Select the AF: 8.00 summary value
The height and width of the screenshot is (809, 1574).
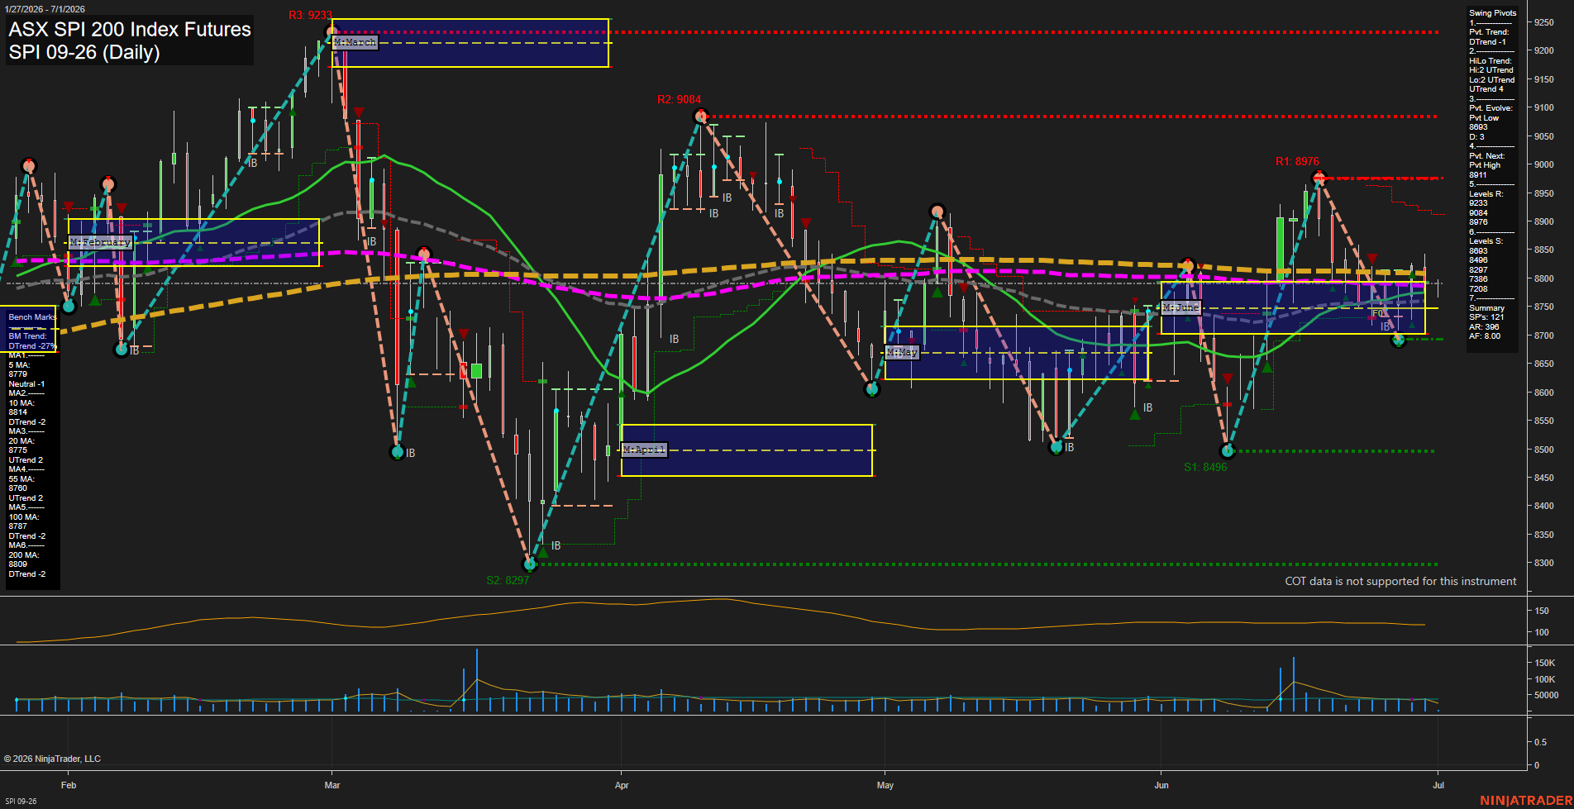pyautogui.click(x=1485, y=336)
